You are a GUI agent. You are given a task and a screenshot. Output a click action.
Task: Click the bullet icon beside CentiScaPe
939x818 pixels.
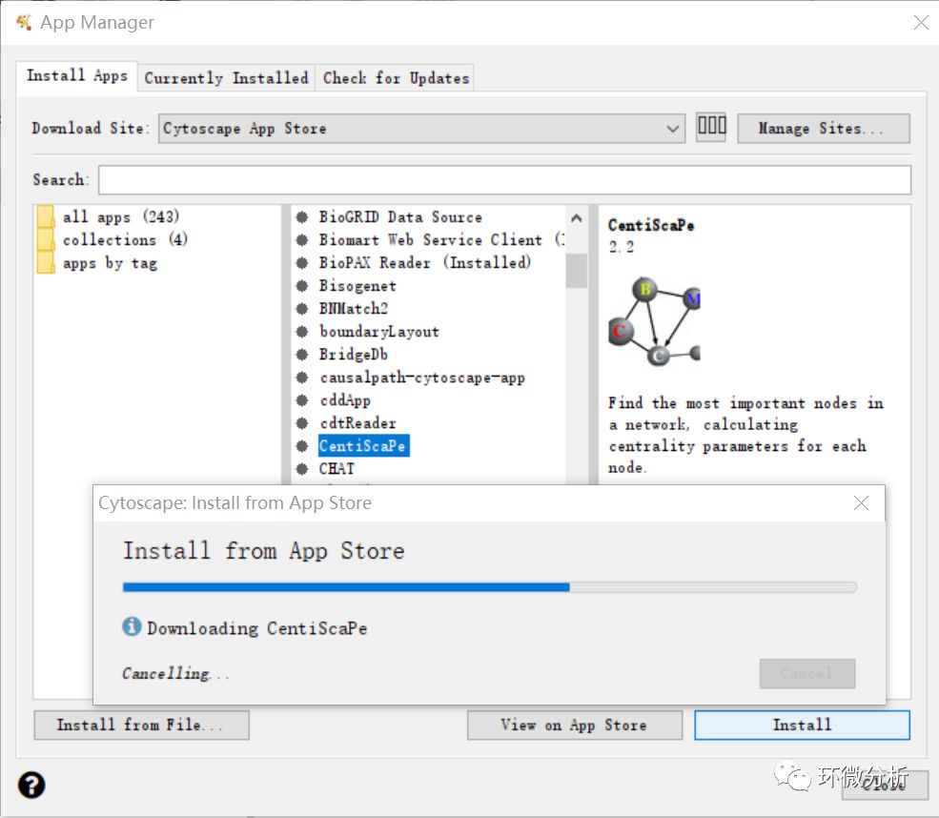coord(302,445)
